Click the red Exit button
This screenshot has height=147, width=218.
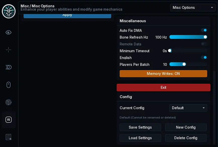(x=163, y=87)
